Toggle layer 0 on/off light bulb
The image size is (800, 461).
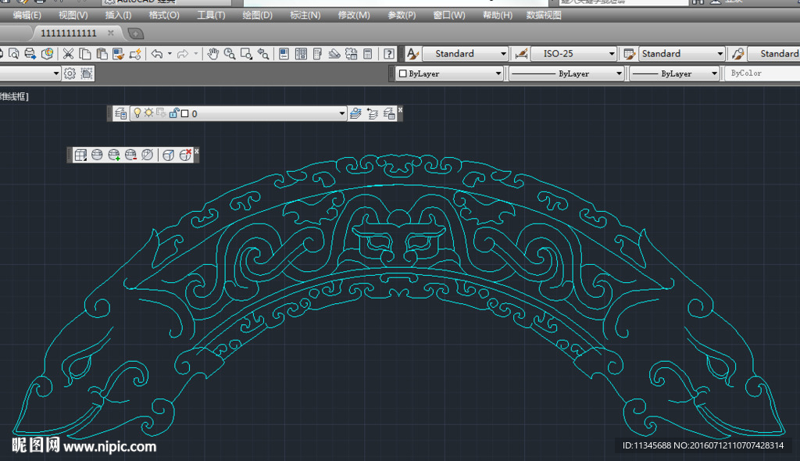137,113
